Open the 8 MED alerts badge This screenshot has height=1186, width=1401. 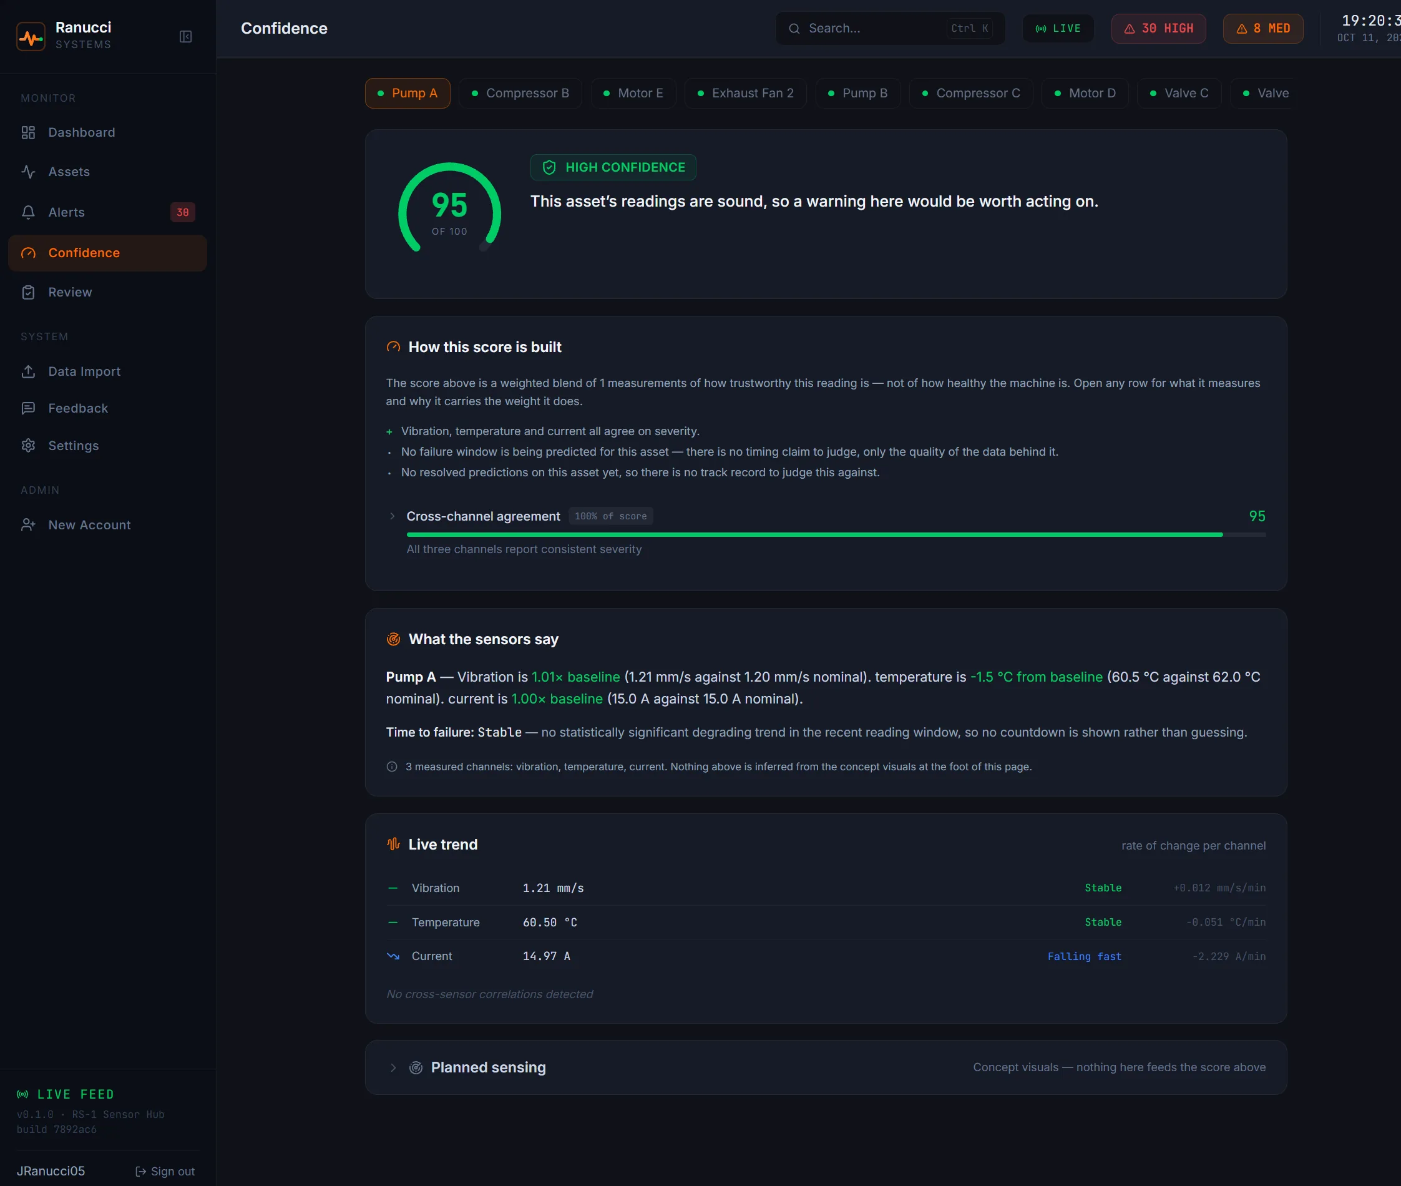1263,28
